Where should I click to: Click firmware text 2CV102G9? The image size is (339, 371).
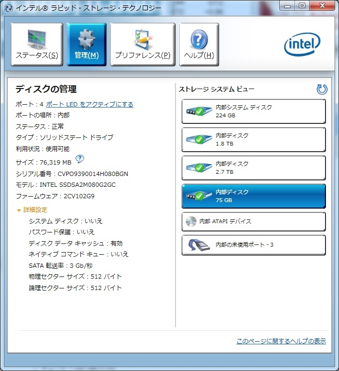(x=79, y=196)
